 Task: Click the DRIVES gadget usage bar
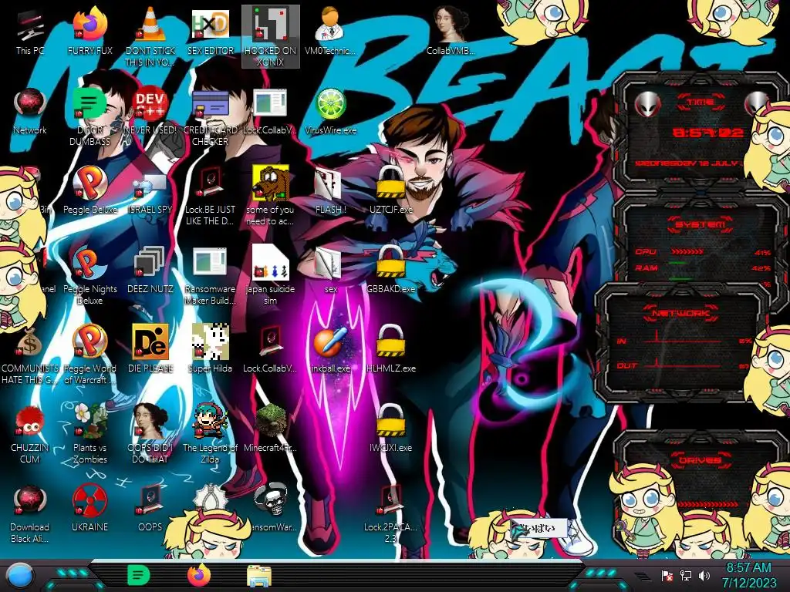coord(707,503)
